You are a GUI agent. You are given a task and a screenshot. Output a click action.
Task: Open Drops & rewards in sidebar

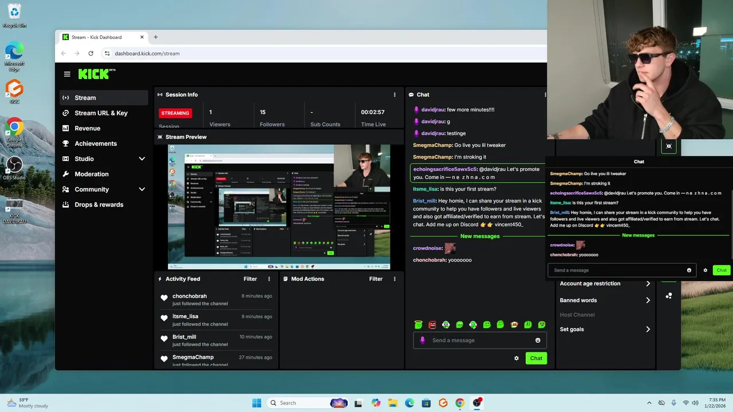(104, 204)
